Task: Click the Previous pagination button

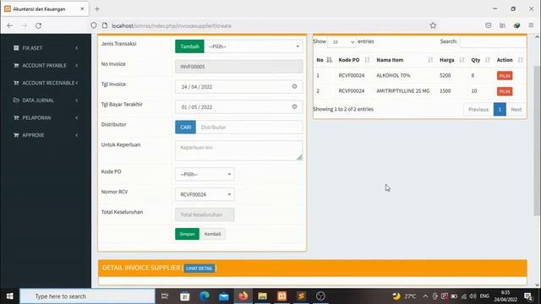Action: point(478,109)
